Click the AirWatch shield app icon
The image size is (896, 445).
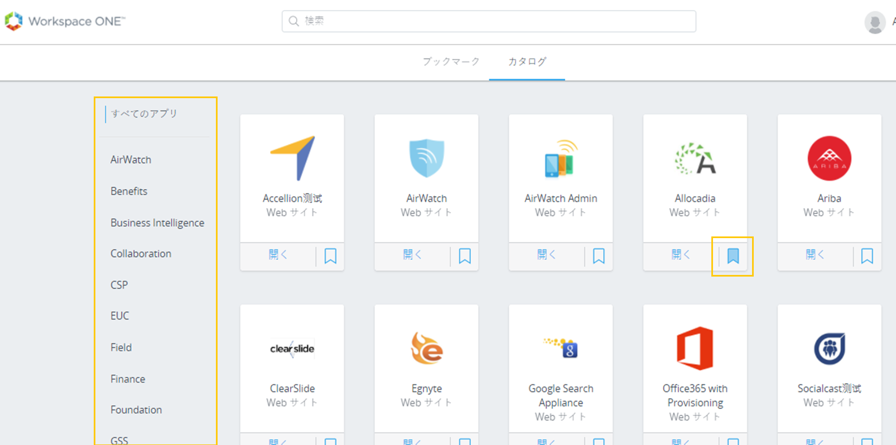(x=427, y=158)
